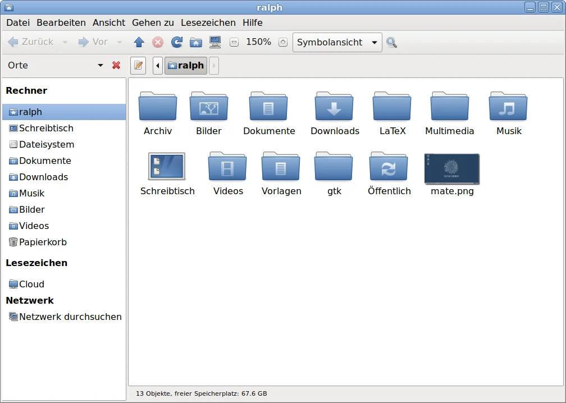Zoom out with the minus control
The image size is (566, 403).
tap(234, 42)
